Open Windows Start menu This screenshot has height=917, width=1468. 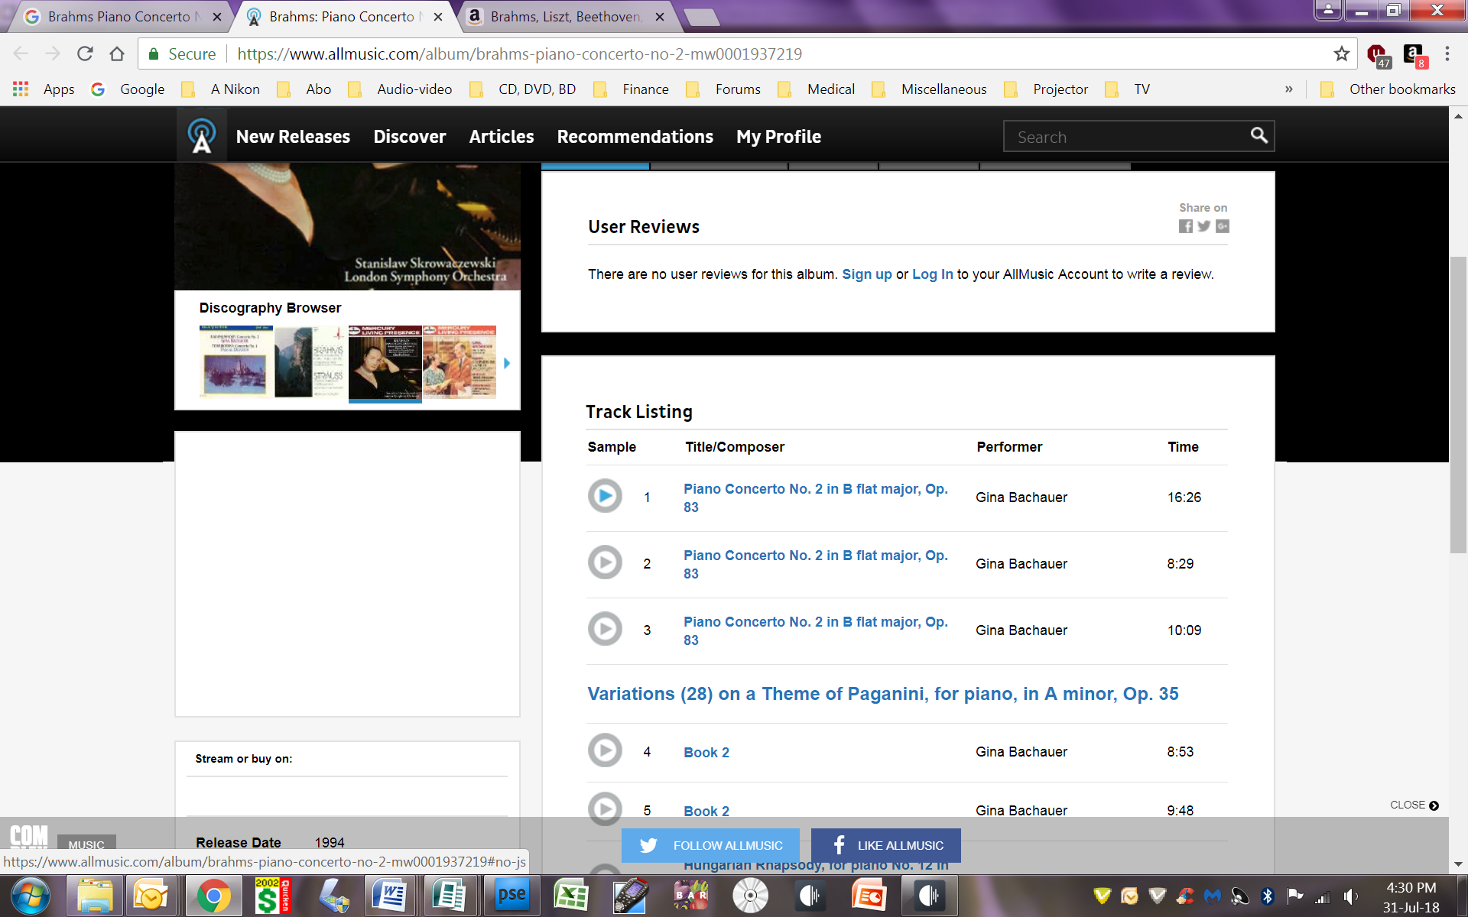[x=31, y=896]
